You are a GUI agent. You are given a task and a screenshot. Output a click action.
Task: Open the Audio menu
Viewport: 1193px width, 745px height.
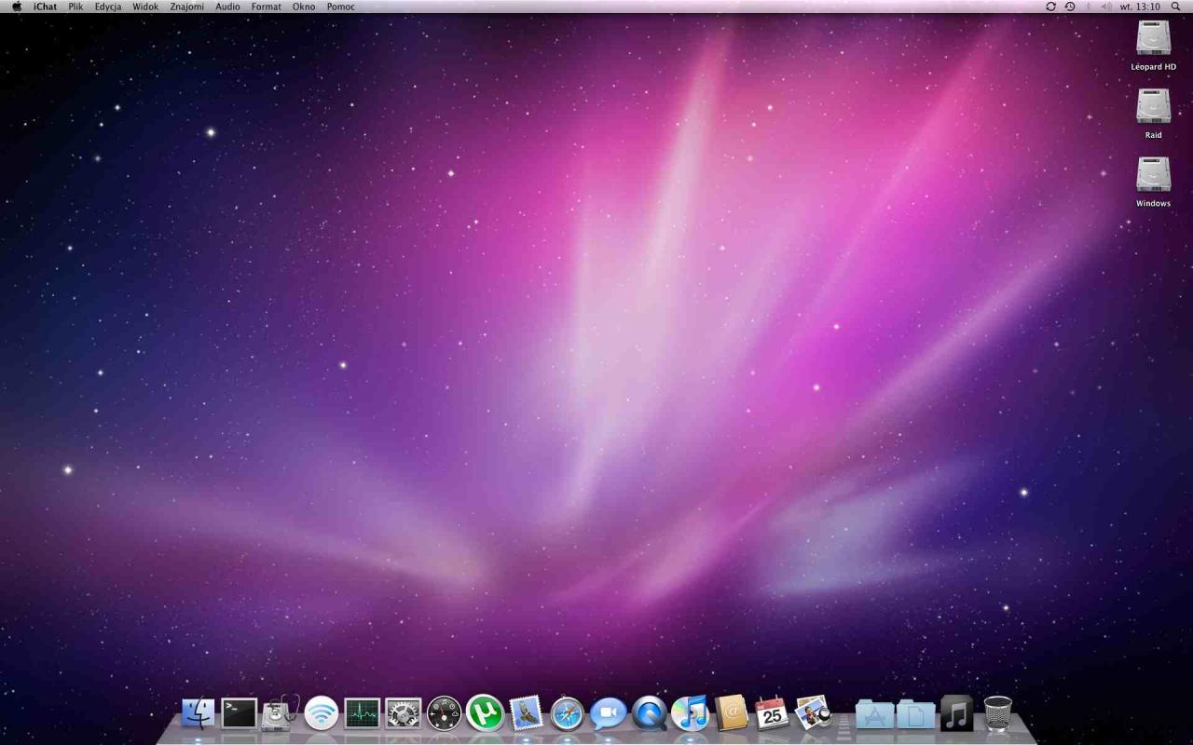(x=227, y=7)
